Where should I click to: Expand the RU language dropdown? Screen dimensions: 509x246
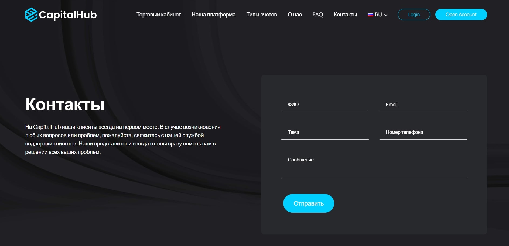(378, 15)
